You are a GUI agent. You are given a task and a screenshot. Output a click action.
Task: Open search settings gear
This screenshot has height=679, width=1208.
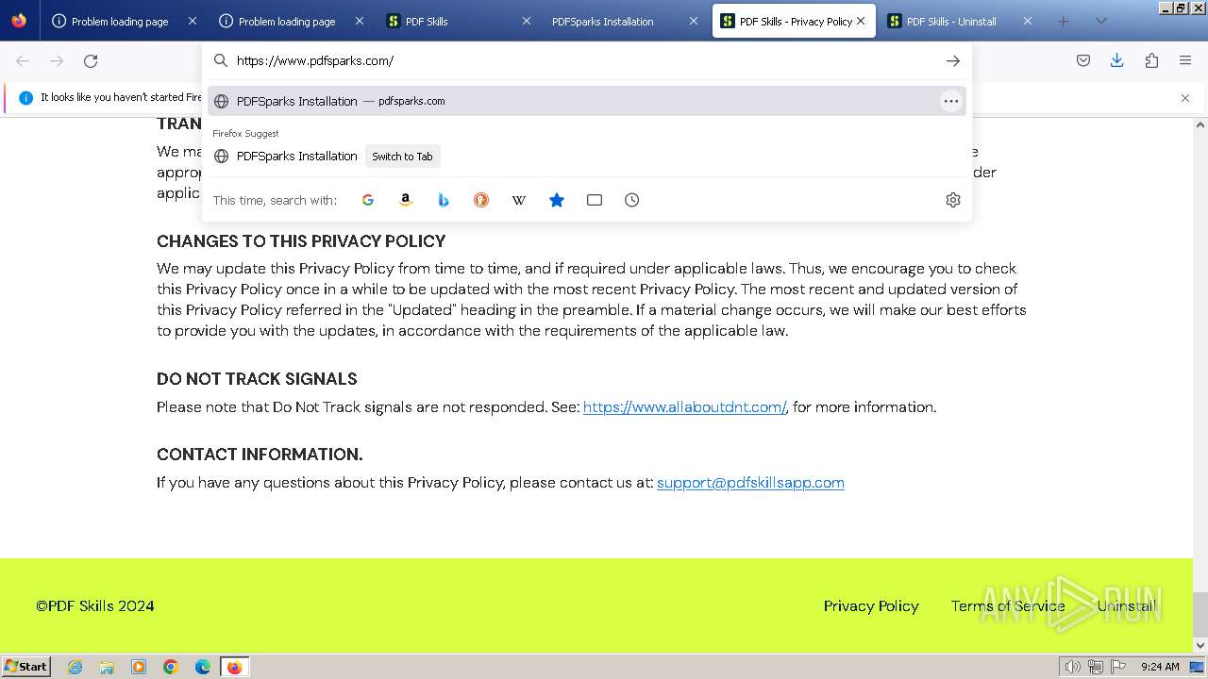click(x=953, y=200)
